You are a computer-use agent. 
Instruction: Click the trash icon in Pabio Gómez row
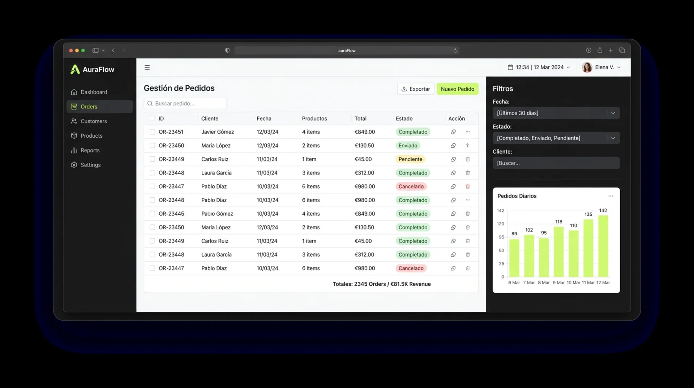[x=467, y=214]
